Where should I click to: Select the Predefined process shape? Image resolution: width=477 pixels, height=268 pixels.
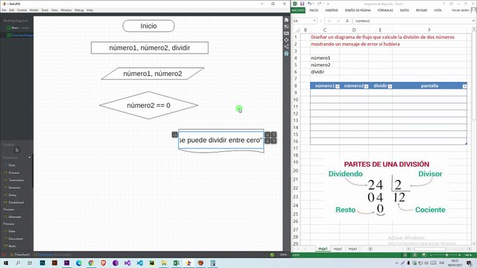[x=14, y=202]
